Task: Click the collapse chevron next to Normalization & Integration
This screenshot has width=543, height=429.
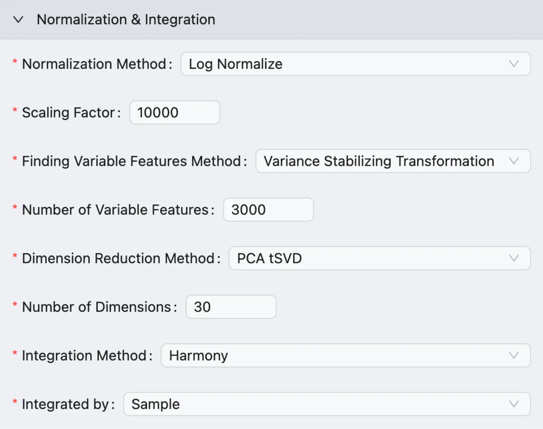Action: pos(18,20)
